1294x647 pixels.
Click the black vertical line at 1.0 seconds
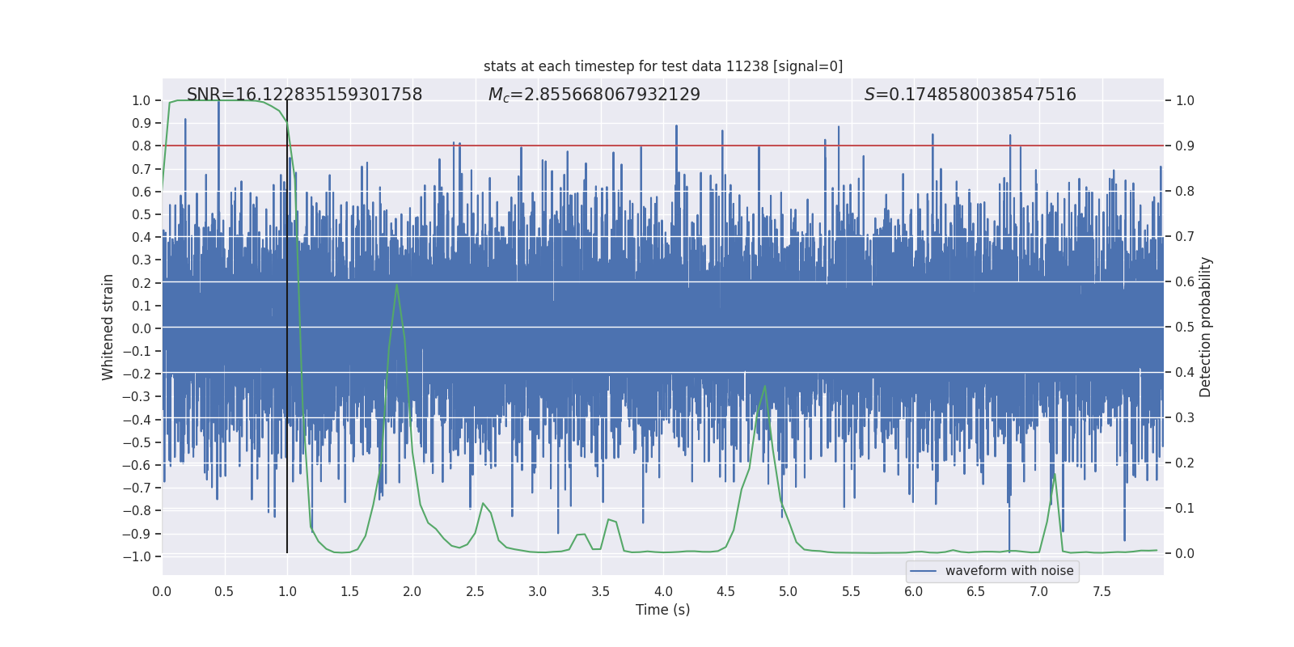click(x=287, y=327)
